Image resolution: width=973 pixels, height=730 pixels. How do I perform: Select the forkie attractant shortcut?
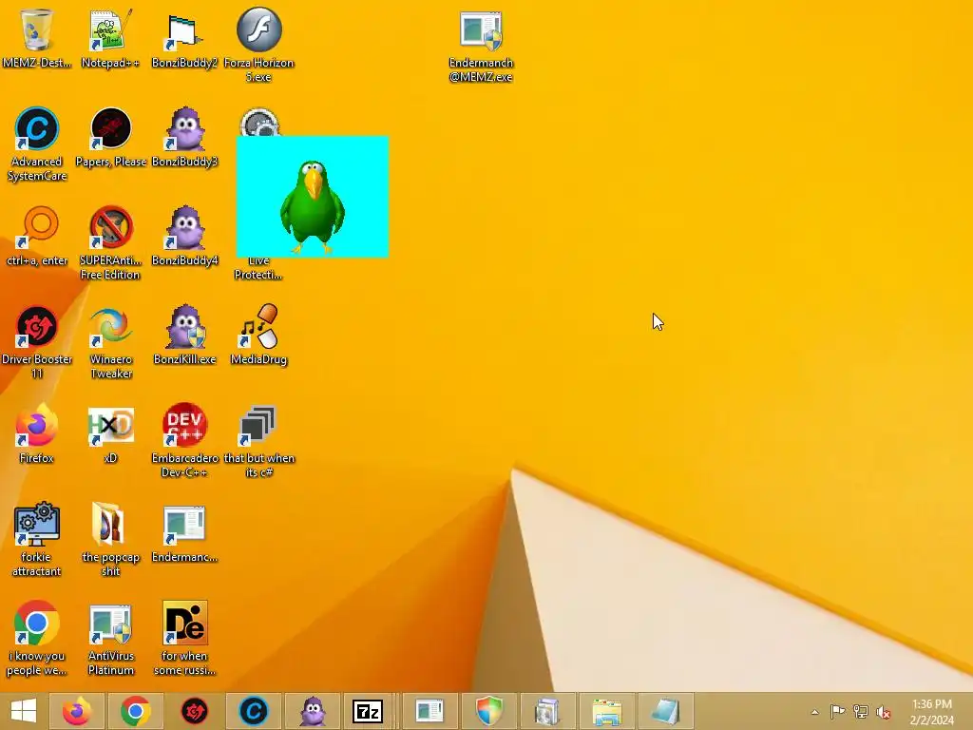tap(37, 539)
